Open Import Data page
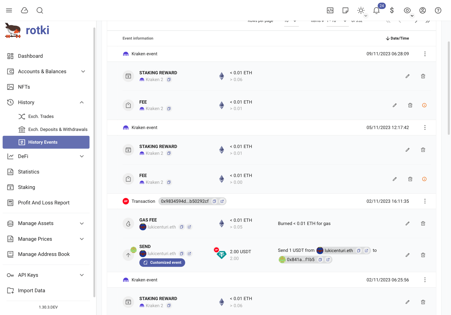The image size is (451, 315). [46, 291]
